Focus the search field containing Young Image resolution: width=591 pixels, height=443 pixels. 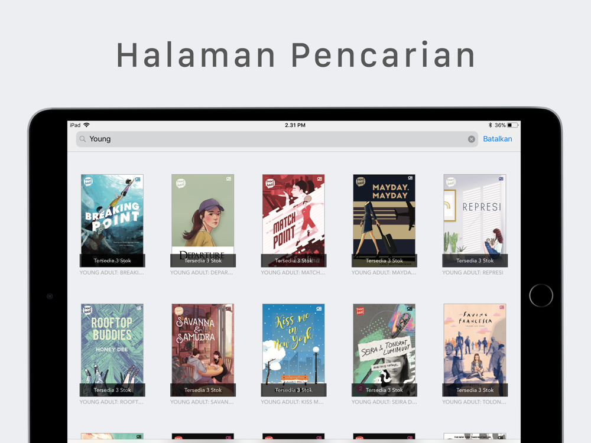pos(277,139)
